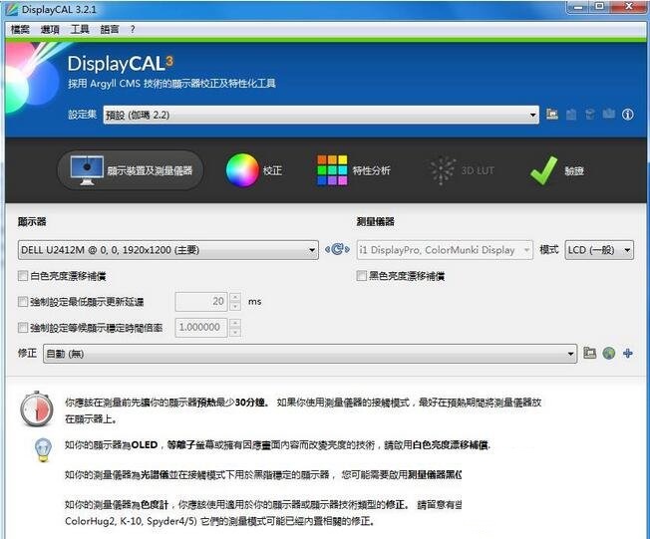Click the 1.000000 settle time multiplier field
This screenshot has width=650, height=539.
click(201, 327)
